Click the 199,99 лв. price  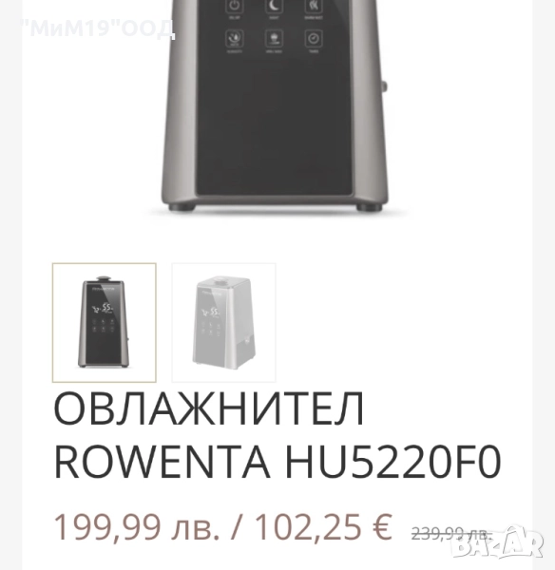pos(137,526)
